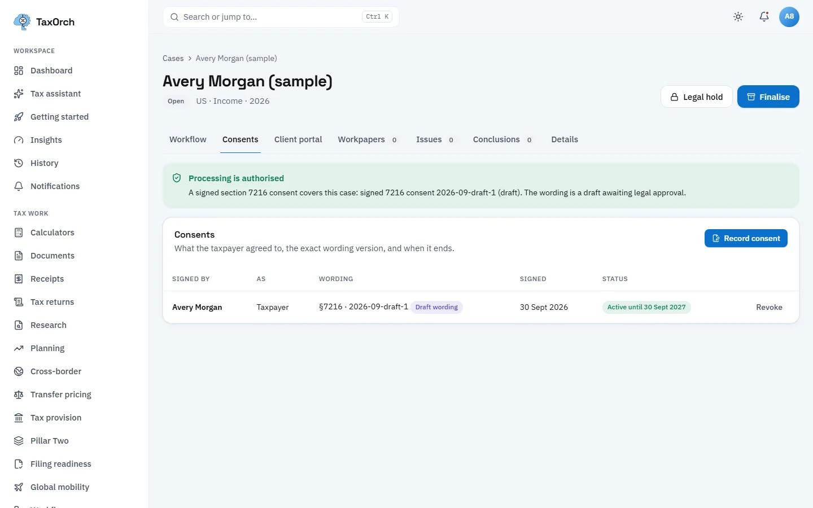Image resolution: width=813 pixels, height=508 pixels.
Task: Toggle light/dark theme sun icon
Action: click(738, 17)
